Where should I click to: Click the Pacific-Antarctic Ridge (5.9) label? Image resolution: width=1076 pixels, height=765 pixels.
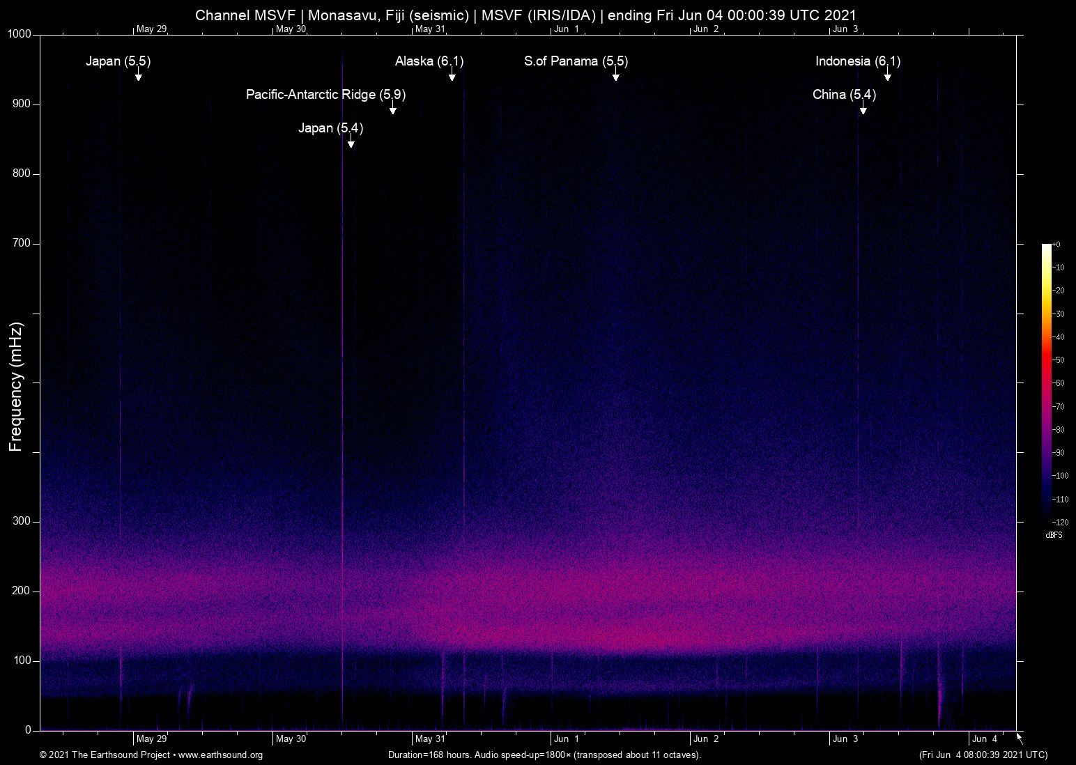pos(325,95)
